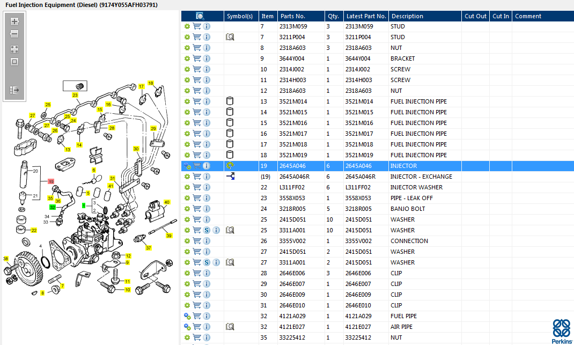Screen dimensions: 574x345
Task: Add CLIP 2646E009 to cart
Action: (x=197, y=295)
